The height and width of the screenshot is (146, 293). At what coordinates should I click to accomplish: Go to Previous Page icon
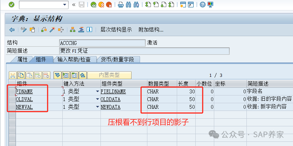click(156, 5)
